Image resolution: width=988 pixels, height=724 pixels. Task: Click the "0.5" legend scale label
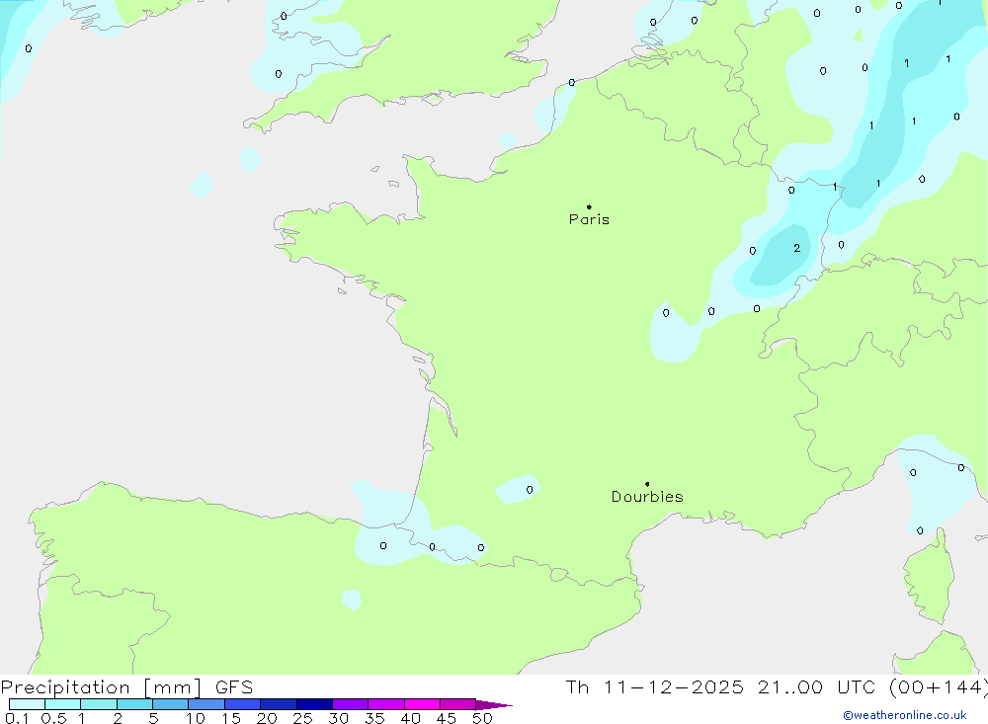coord(53,718)
